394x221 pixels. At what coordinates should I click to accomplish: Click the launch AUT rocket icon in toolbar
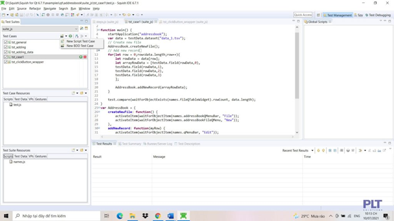click(x=78, y=15)
